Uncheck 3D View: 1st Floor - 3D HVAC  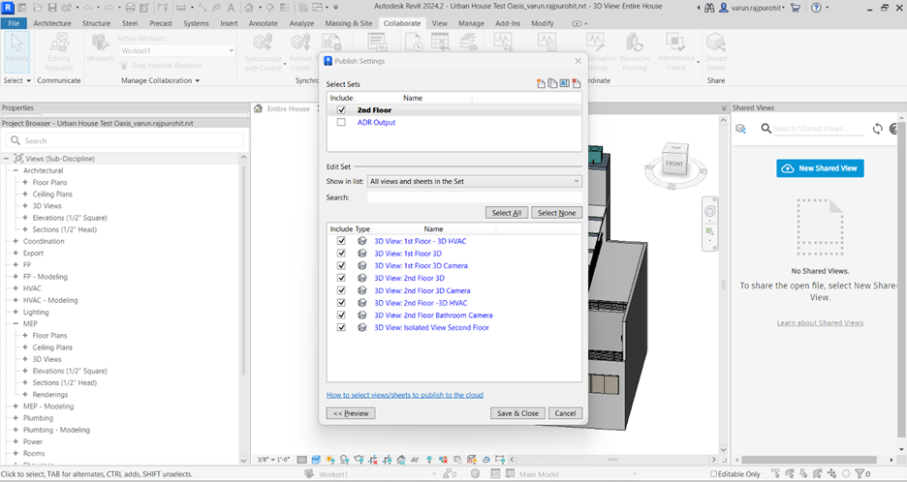(341, 241)
